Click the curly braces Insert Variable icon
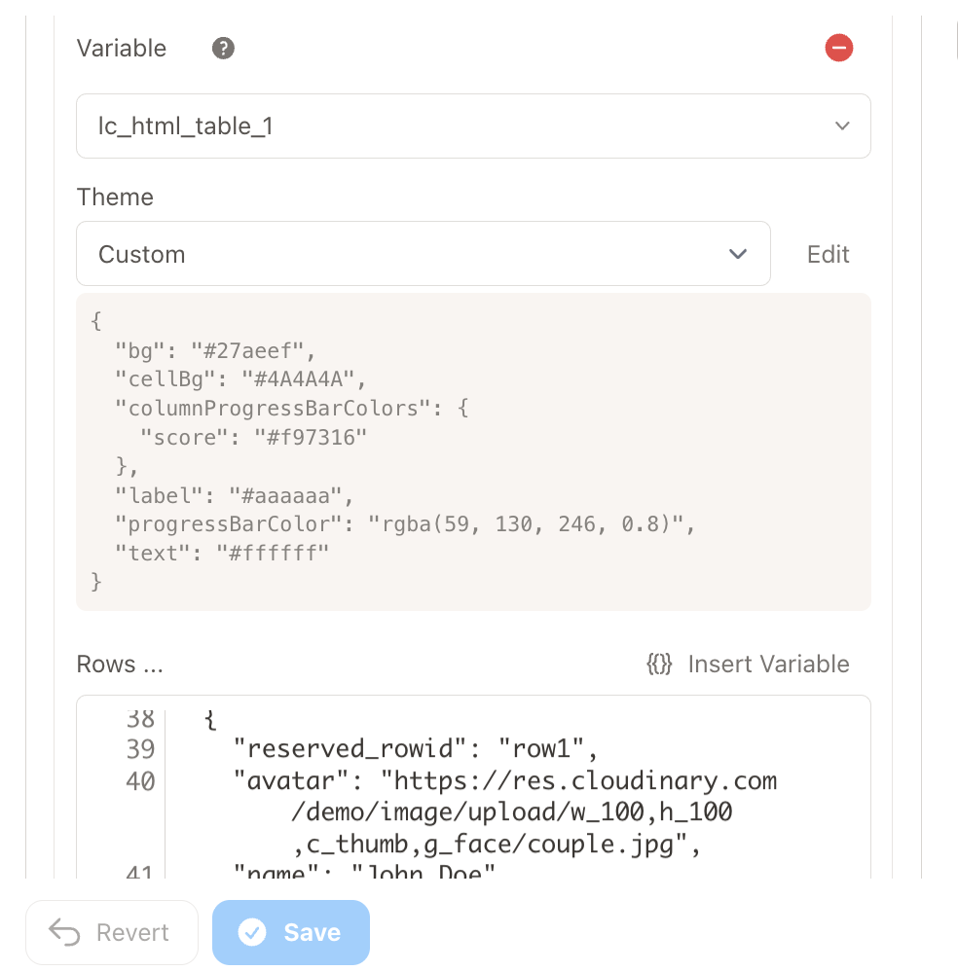 coord(659,665)
